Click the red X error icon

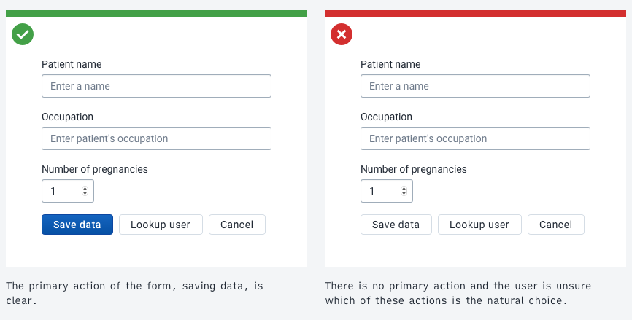(342, 34)
